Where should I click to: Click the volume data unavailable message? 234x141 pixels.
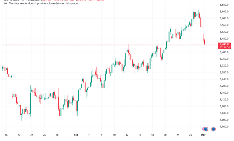[41, 3]
